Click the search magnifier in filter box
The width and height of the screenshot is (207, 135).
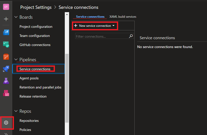pyautogui.click(x=131, y=36)
